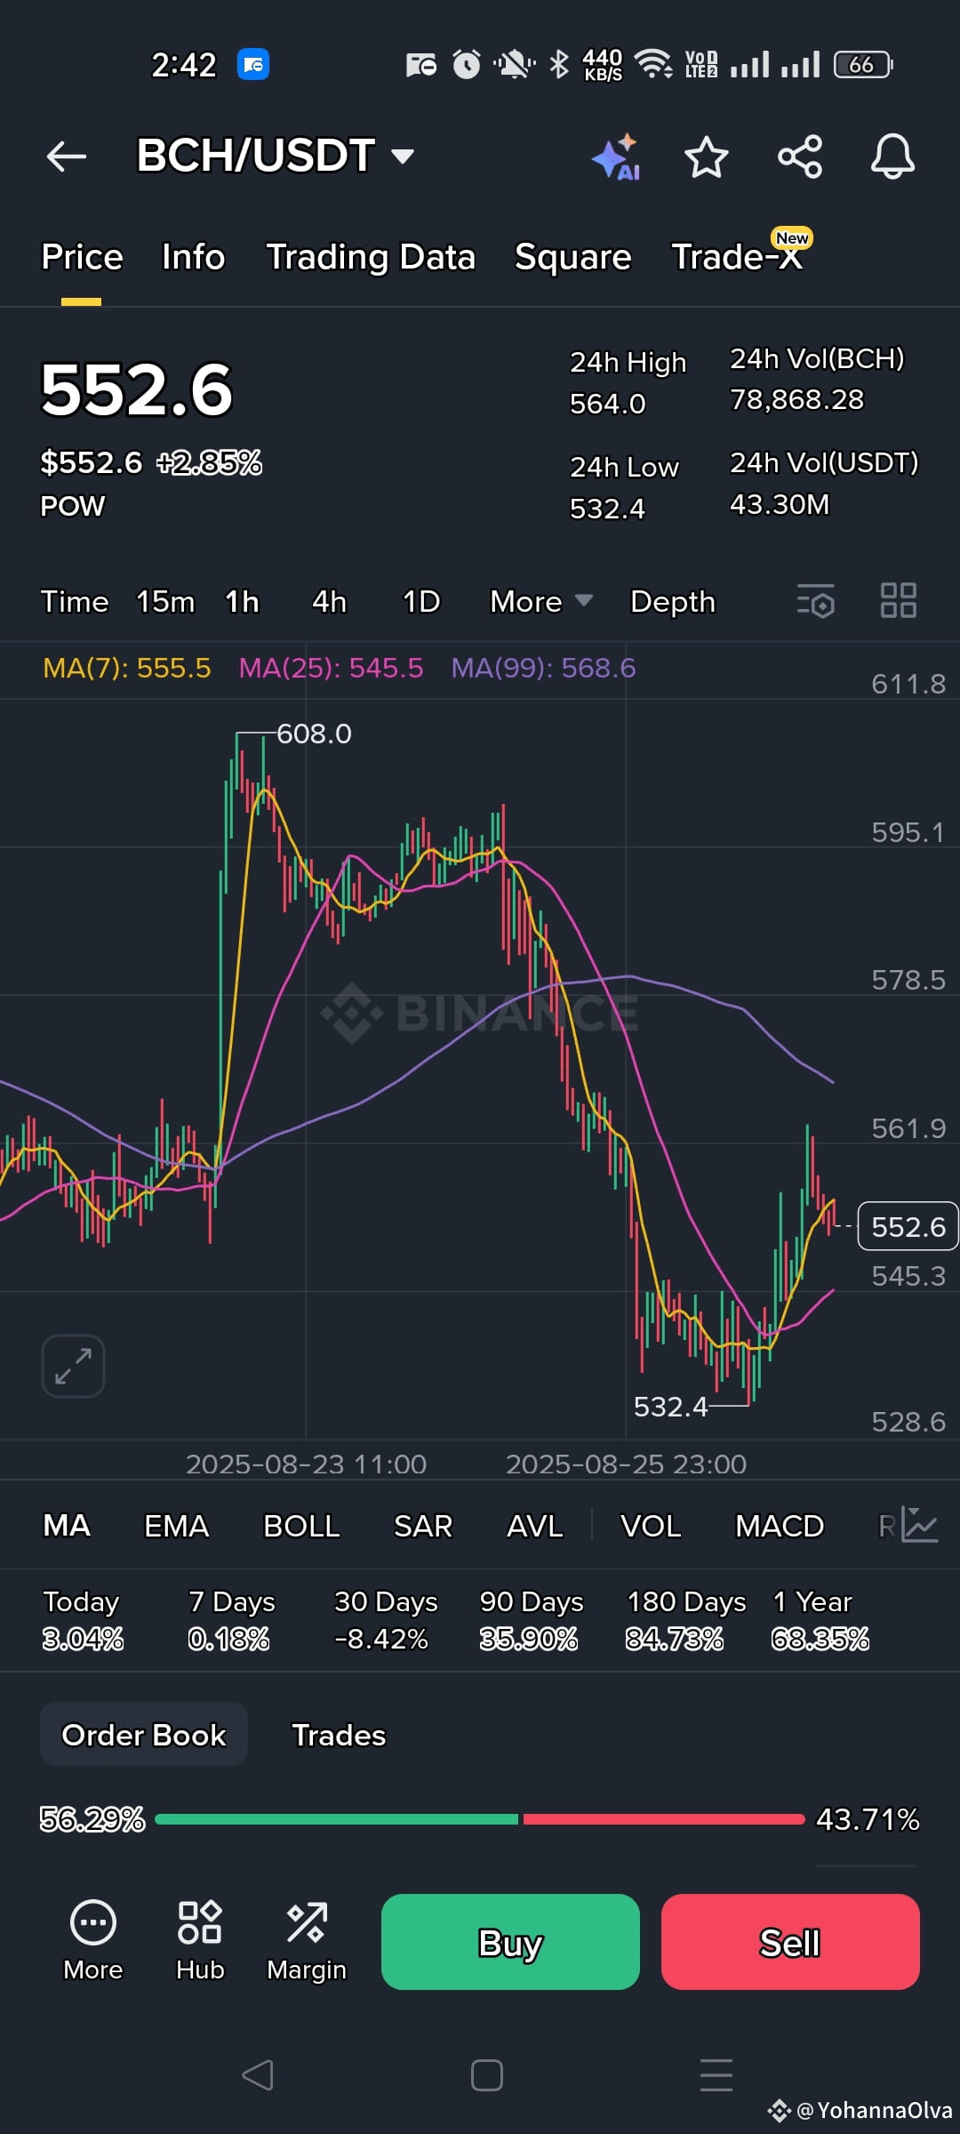
Task: Select the Order Book tab
Action: pos(144,1734)
